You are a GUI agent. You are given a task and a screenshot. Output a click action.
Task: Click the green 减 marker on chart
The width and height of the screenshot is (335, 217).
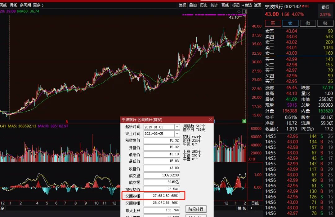click(244, 121)
